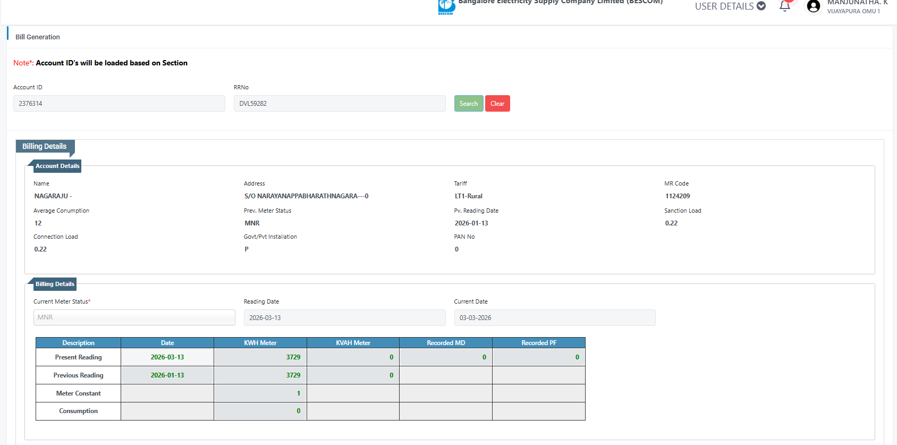Click the Reading Date field

[x=344, y=318]
